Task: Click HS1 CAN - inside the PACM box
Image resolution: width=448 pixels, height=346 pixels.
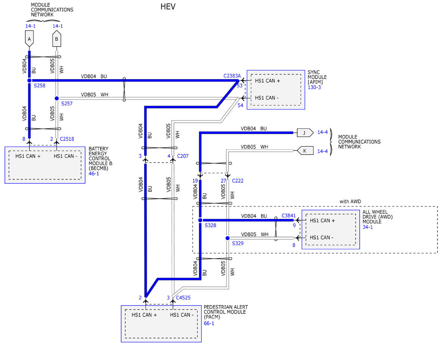Action: [x=182, y=315]
